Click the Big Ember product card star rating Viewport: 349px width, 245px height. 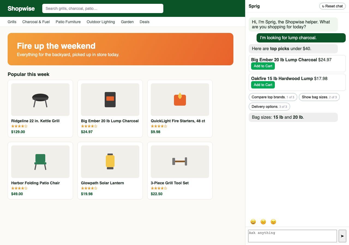(89, 126)
